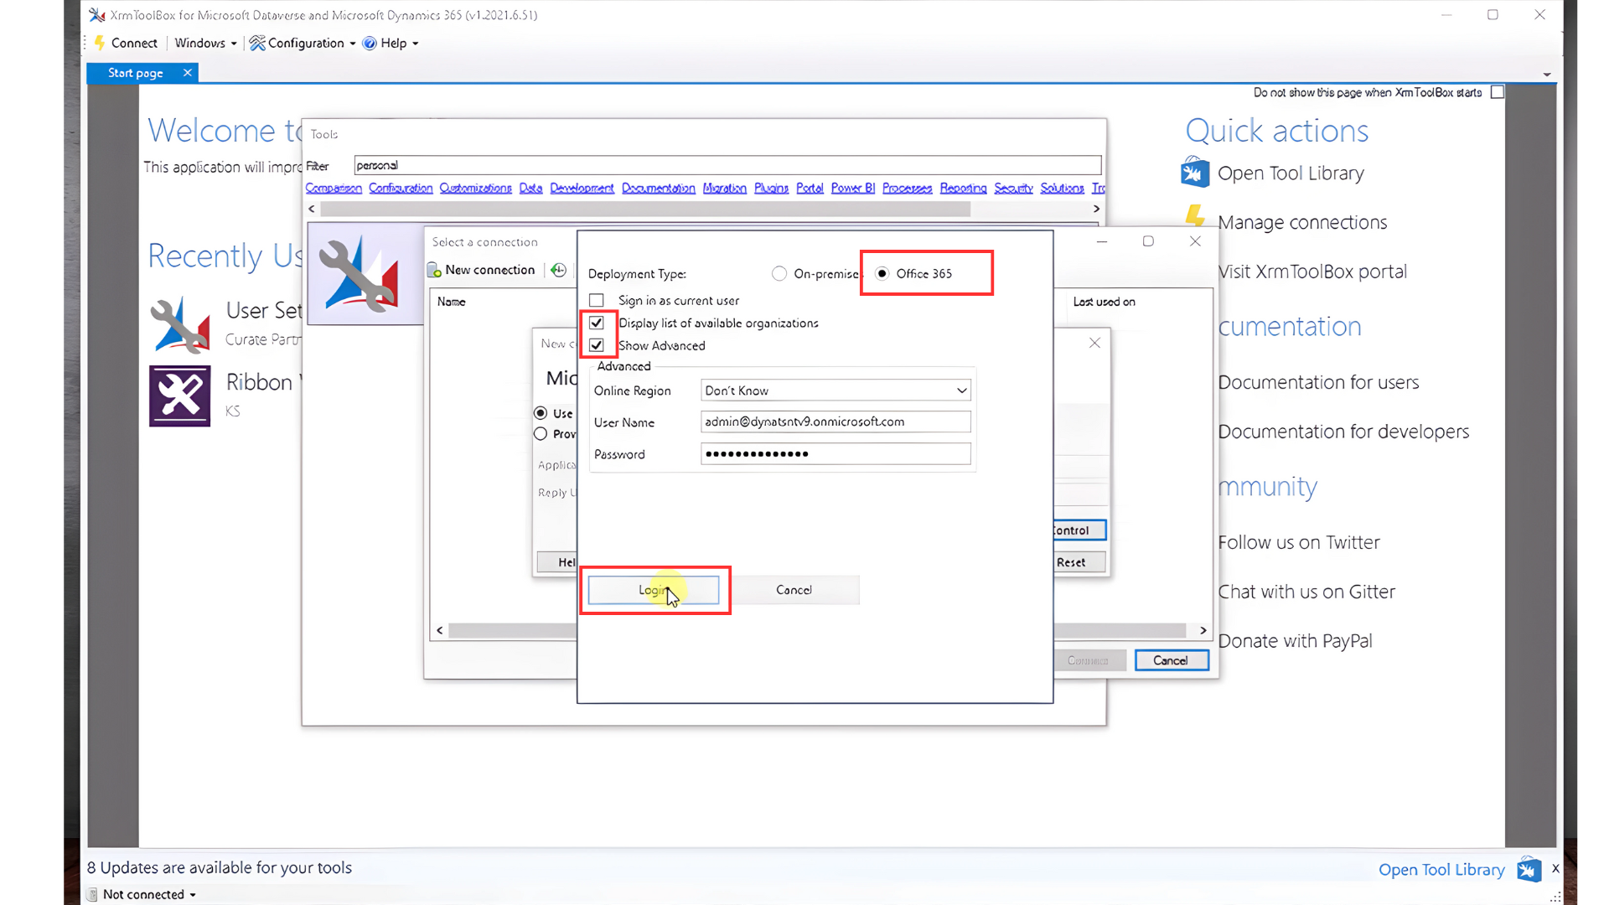Click the Open Tool Library status bar link

coord(1441,870)
